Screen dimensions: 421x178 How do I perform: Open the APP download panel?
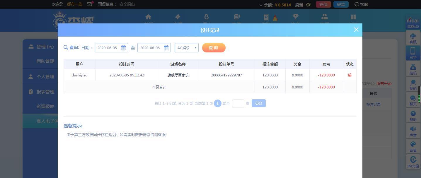[413, 53]
